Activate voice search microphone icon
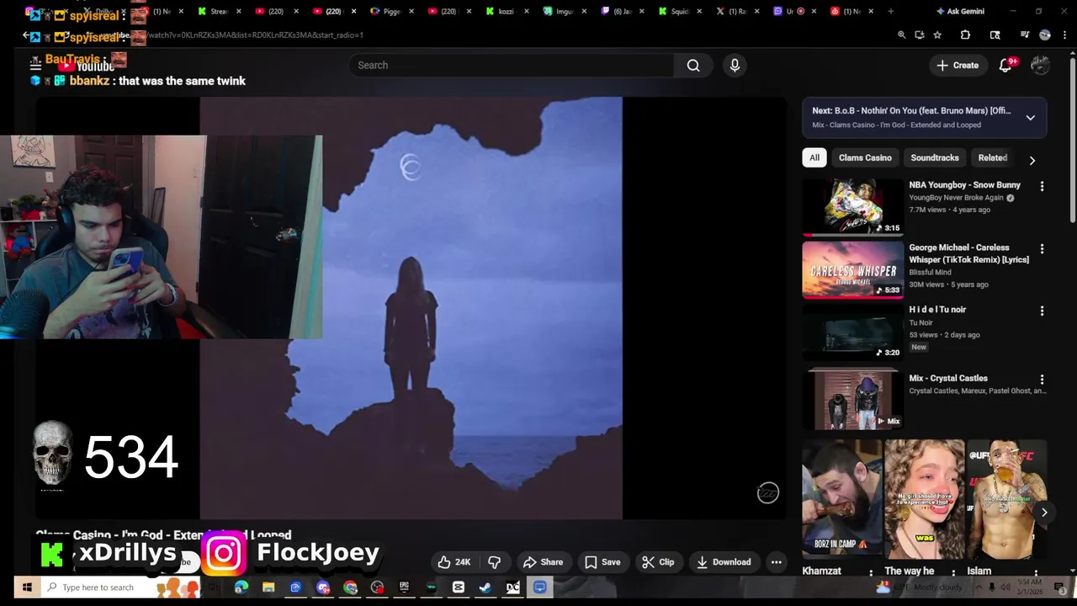1077x606 pixels. tap(735, 66)
